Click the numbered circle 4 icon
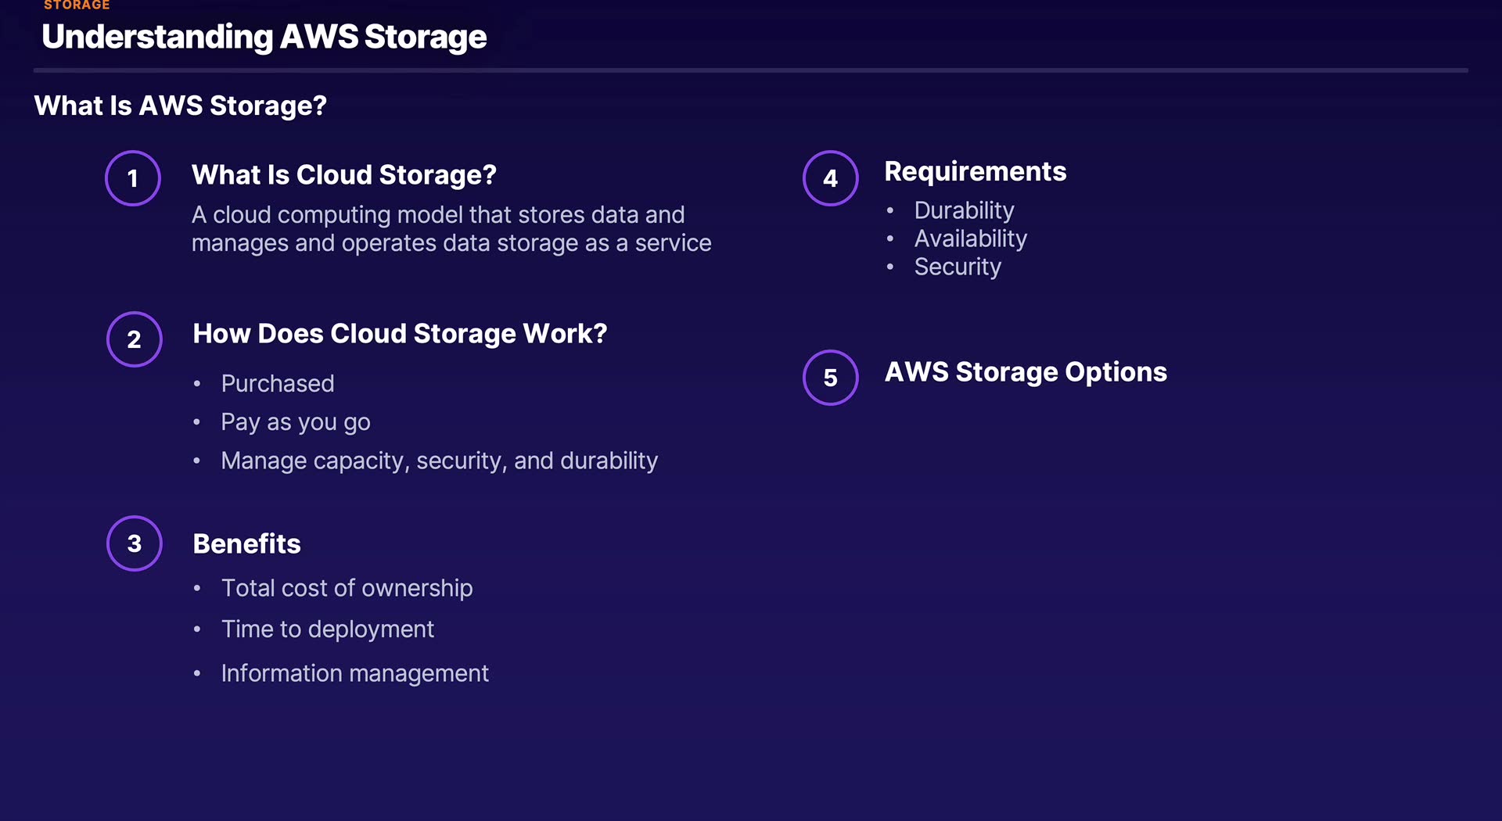 coord(831,178)
